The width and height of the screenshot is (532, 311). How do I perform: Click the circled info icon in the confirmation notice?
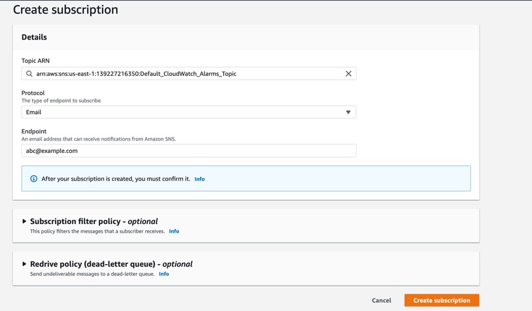pos(33,178)
